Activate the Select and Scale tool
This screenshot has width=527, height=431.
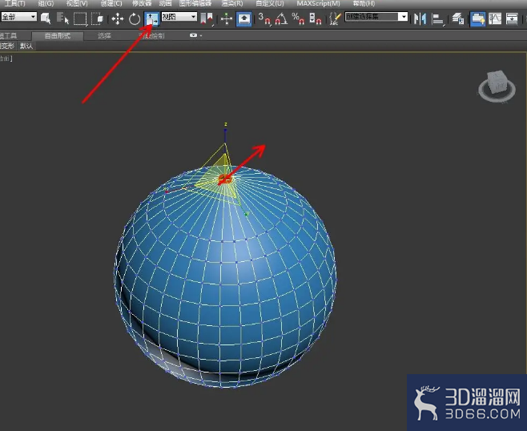[152, 19]
